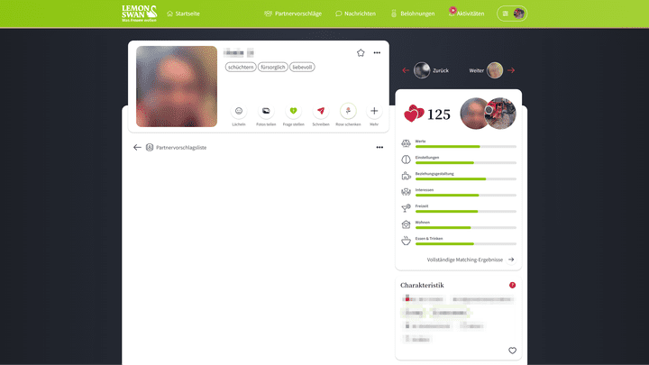Click the overlapping match avatars

pos(488,114)
